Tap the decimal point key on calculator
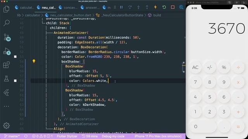 click(x=224, y=126)
